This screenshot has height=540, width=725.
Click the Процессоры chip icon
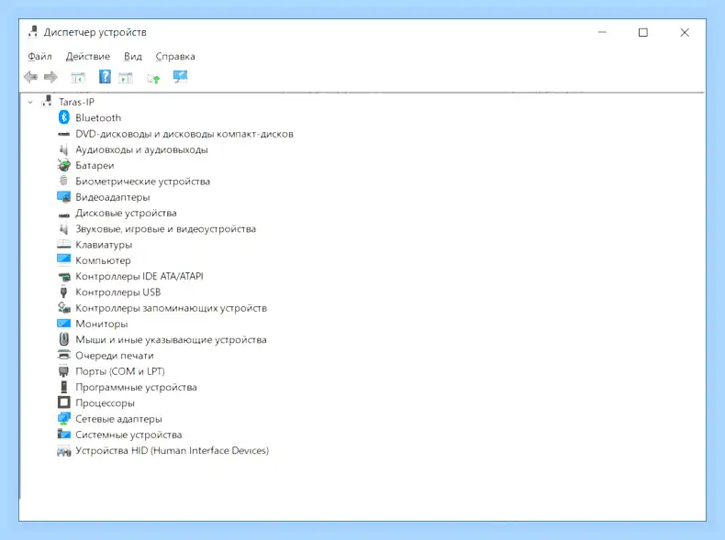pos(64,402)
